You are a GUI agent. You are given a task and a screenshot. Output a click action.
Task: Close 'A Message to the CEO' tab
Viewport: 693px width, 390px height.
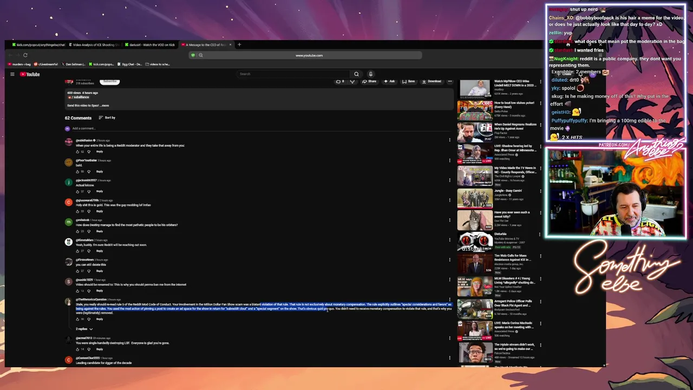click(x=230, y=45)
